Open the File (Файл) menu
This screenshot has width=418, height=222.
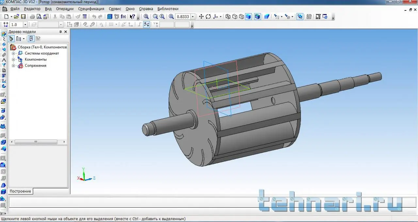pyautogui.click(x=15, y=9)
